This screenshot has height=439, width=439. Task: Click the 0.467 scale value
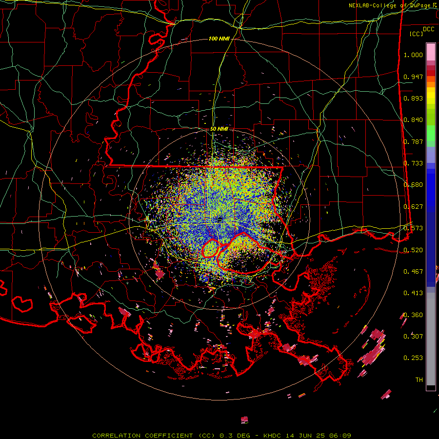point(413,271)
